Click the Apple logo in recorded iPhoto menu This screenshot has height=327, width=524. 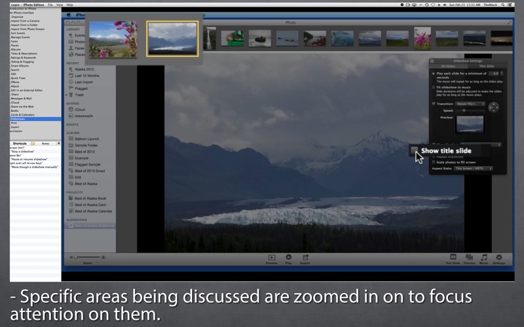pos(69,15)
